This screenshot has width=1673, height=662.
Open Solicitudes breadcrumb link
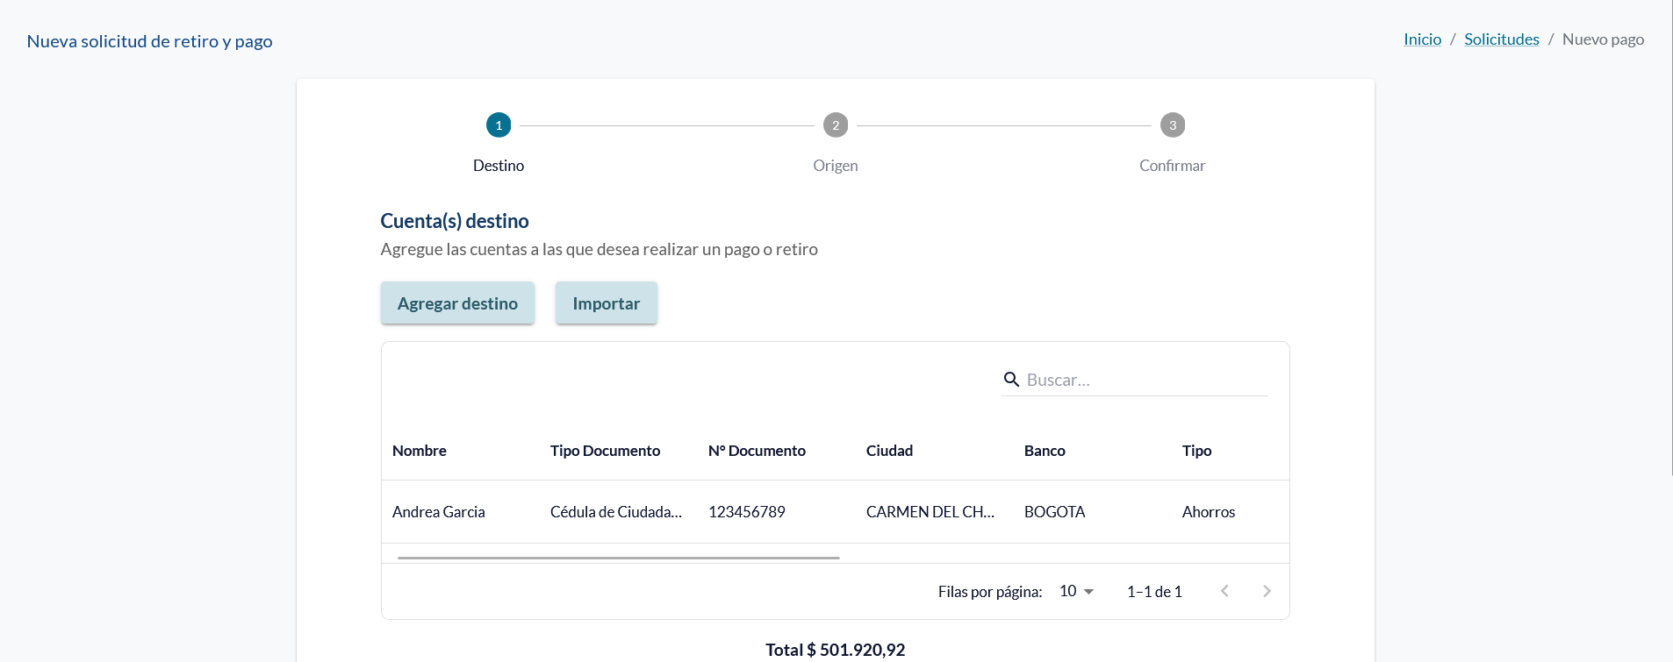[1502, 39]
